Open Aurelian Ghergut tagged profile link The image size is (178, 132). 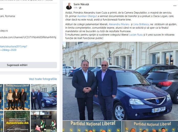coord(87,16)
